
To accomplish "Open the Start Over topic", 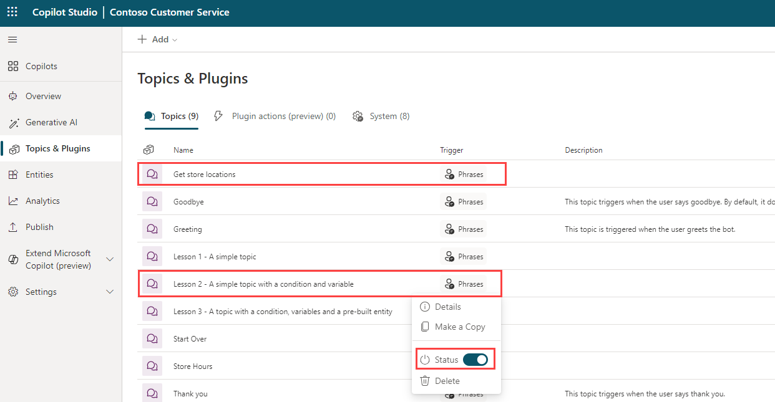I will pyautogui.click(x=190, y=339).
